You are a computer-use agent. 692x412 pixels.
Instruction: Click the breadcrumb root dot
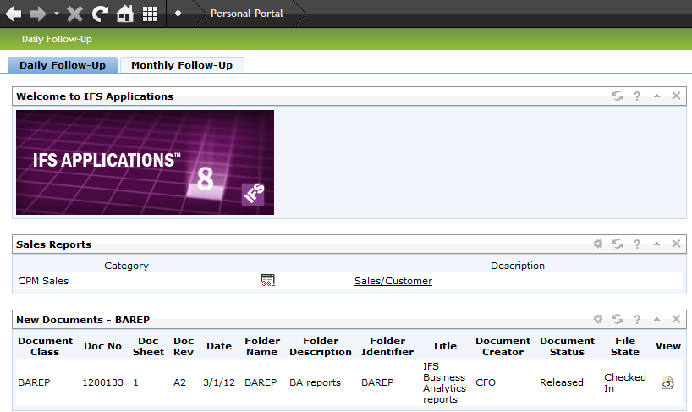178,14
